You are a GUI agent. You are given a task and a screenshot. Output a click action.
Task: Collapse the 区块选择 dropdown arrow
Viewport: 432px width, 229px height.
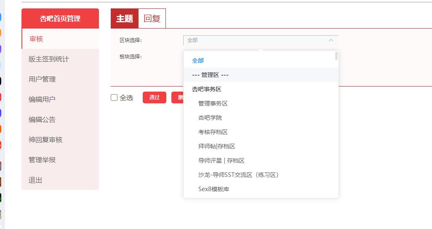tap(331, 40)
